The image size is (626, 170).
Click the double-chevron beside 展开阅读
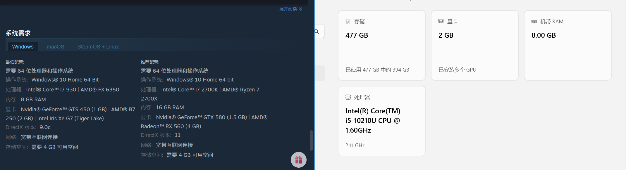pos(301,9)
